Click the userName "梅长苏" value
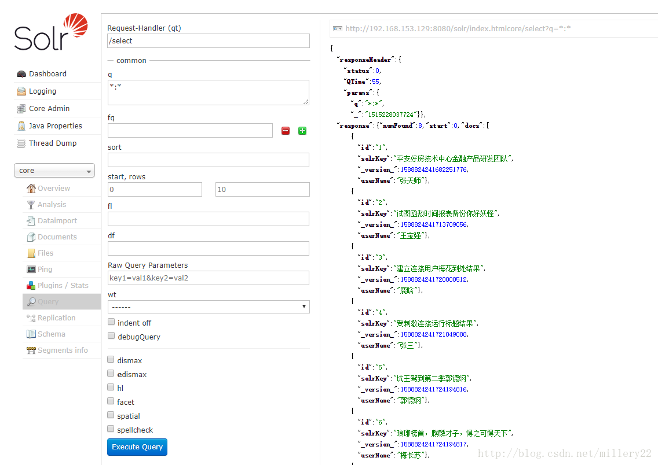The height and width of the screenshot is (465, 658). coord(410,455)
